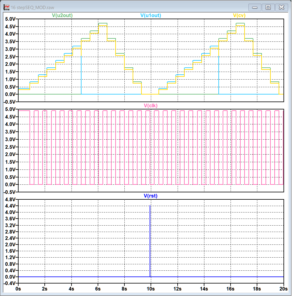
Task: Click the LTspice waveform window icon
Action: pos(6,7)
